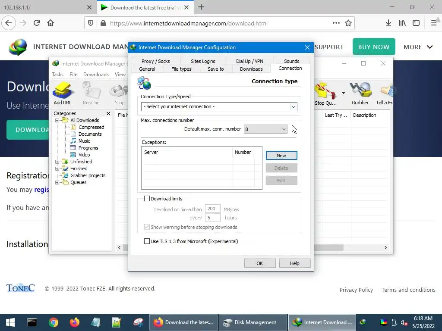
Task: Open new browser tab with plus
Action: (201, 7)
